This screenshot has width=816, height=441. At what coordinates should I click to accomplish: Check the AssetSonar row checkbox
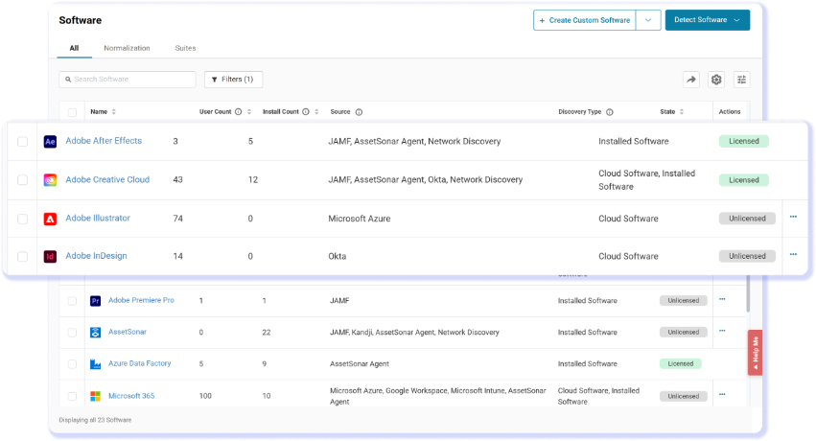pyautogui.click(x=72, y=333)
